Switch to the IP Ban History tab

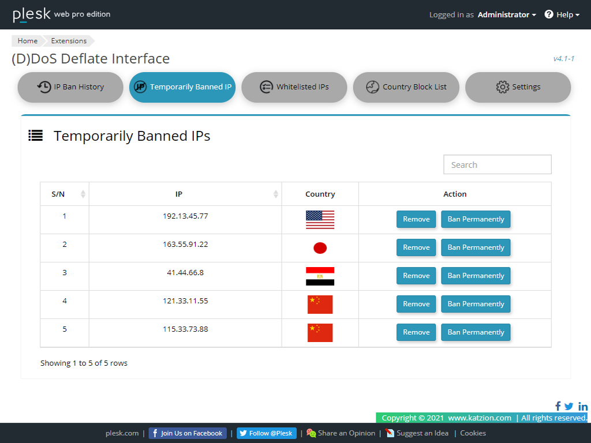(70, 87)
